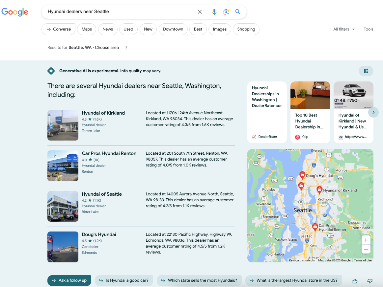Open Car Pros Hyundai Renton listing title
Image resolution: width=383 pixels, height=287 pixels.
[x=109, y=153]
